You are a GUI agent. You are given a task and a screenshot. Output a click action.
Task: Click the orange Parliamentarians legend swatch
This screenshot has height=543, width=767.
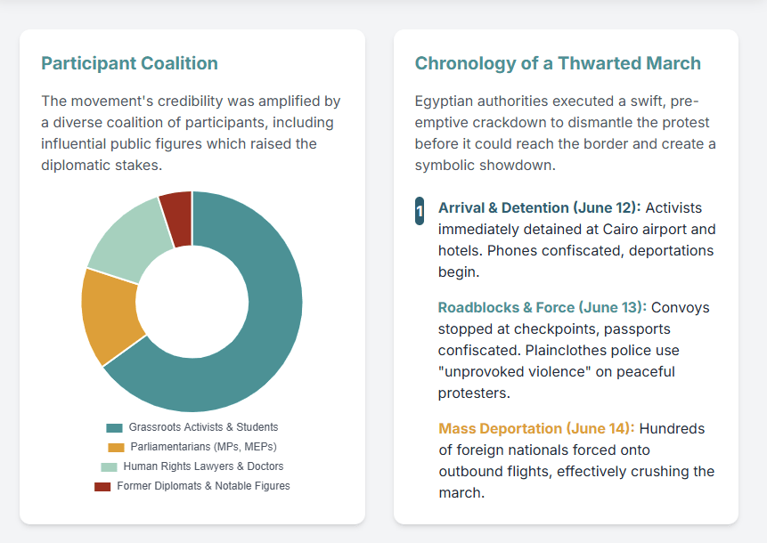[116, 447]
